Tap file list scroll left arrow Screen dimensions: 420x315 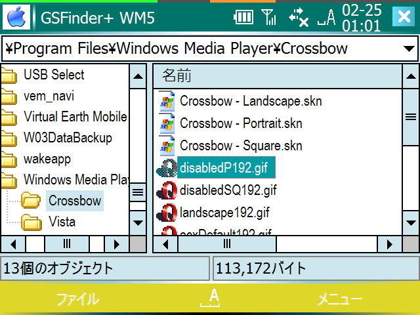(x=165, y=244)
